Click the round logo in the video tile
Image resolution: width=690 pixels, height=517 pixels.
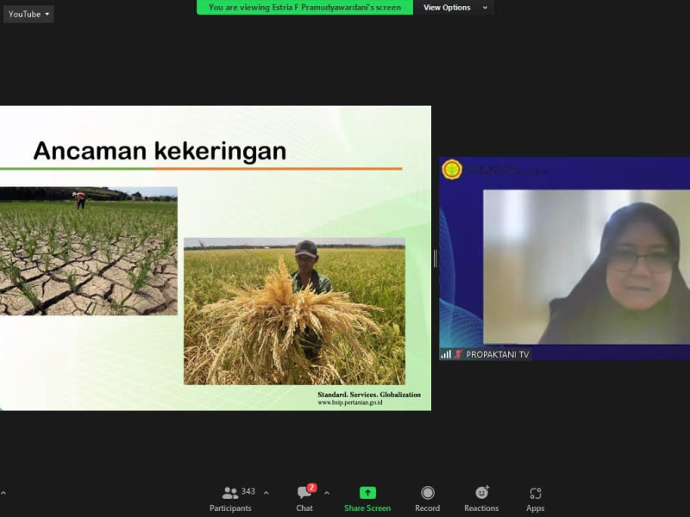(x=452, y=170)
